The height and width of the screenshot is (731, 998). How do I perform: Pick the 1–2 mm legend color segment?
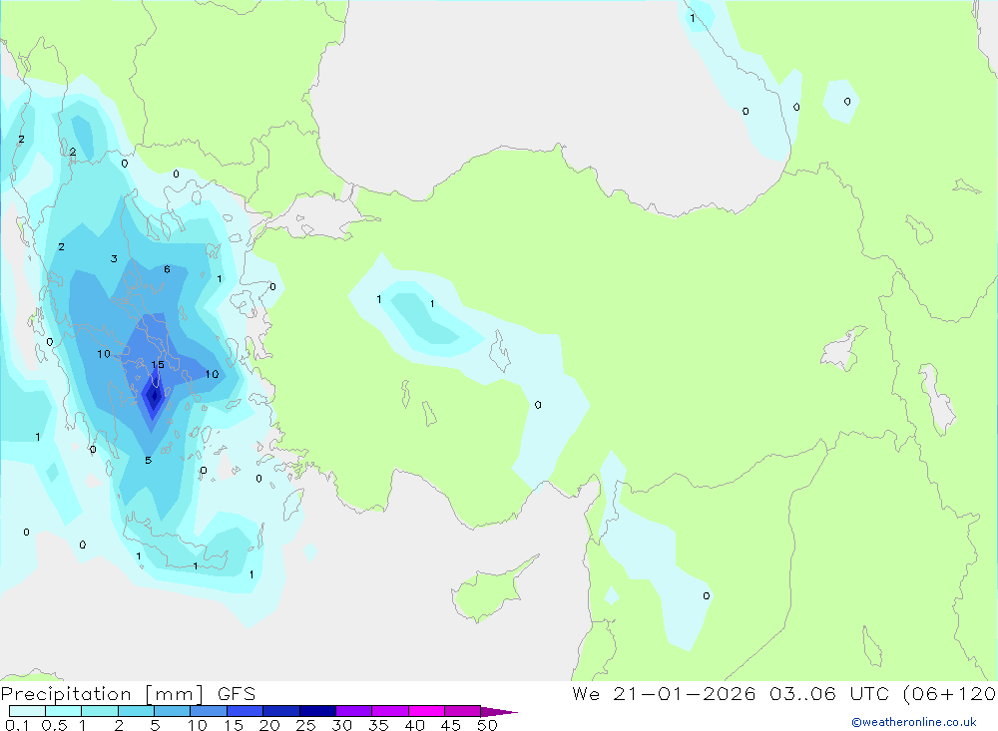(99, 711)
